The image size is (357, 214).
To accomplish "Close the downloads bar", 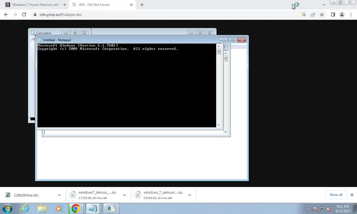I will pos(352,195).
